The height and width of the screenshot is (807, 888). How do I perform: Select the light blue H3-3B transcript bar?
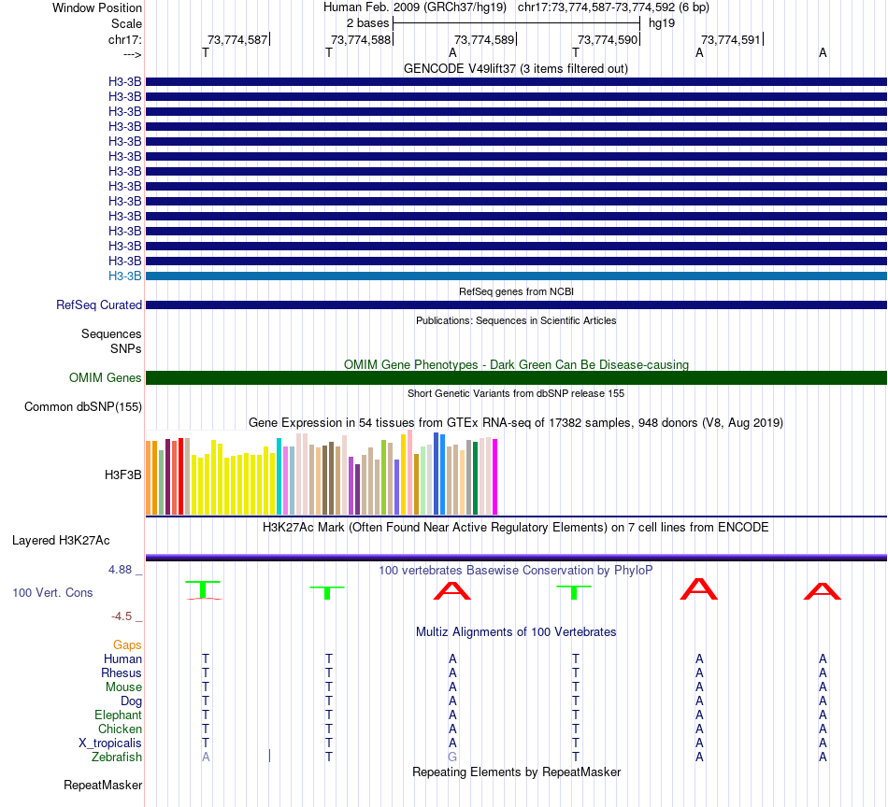point(516,276)
